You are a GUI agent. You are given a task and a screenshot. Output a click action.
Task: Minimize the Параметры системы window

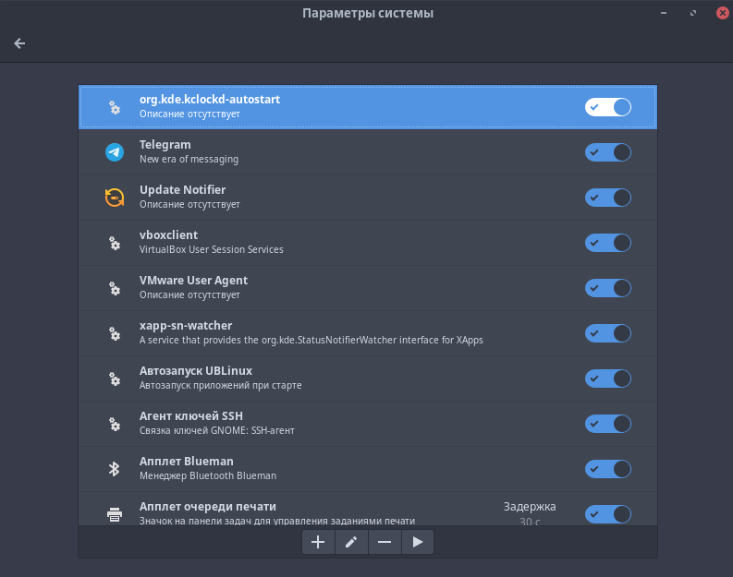(x=664, y=13)
